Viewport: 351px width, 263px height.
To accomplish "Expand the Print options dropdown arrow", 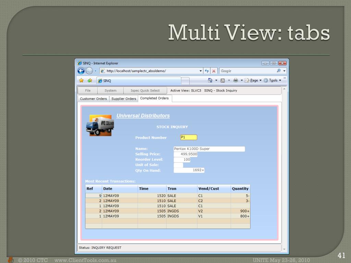I will point(242,80).
